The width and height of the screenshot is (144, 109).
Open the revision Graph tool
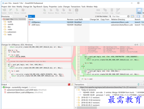[x=118, y=11]
